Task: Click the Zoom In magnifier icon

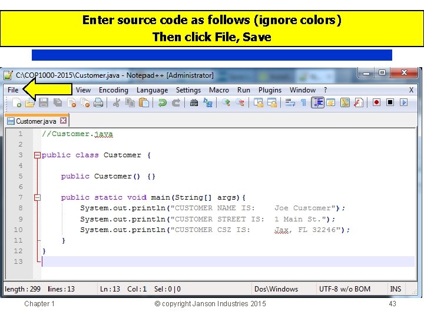Action: [x=226, y=102]
